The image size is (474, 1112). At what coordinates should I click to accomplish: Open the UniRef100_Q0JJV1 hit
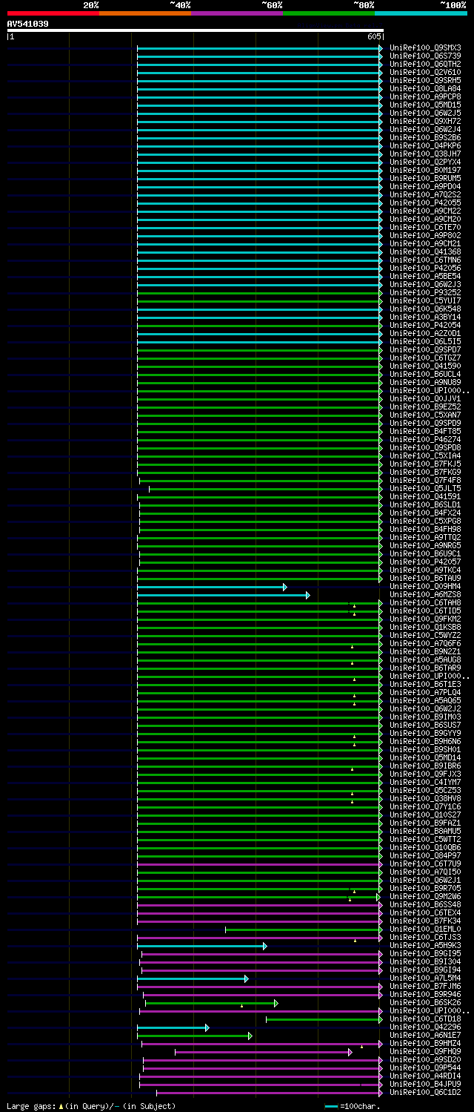coord(425,399)
